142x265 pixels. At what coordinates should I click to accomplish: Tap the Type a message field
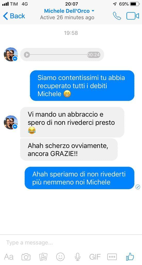click(71, 243)
